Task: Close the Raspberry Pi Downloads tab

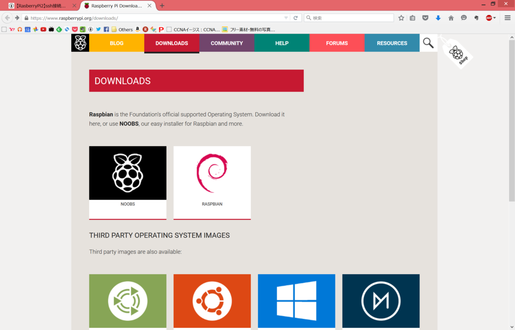Action: point(149,6)
